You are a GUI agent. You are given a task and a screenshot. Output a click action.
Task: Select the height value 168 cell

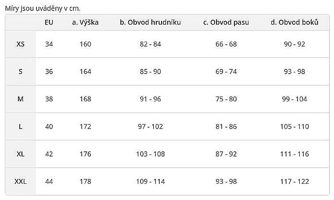coord(85,99)
